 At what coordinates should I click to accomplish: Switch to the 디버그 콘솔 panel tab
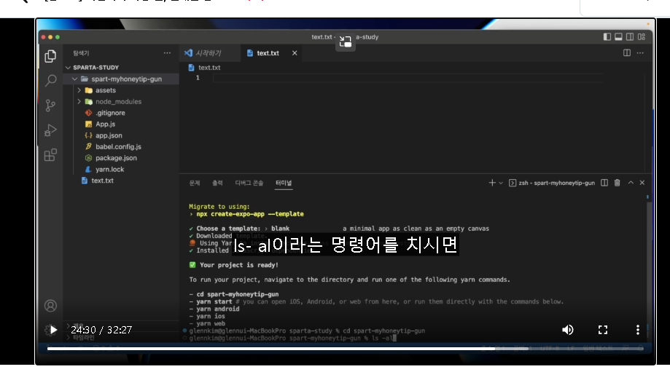pos(249,183)
